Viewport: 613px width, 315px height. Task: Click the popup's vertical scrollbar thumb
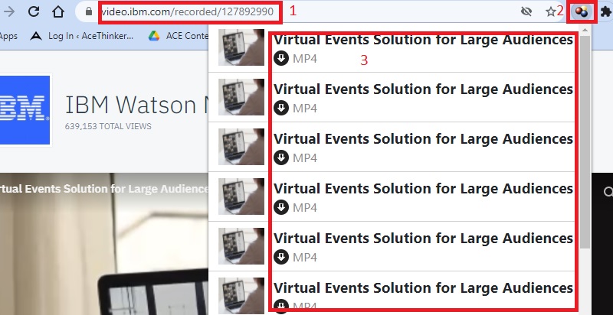click(585, 142)
